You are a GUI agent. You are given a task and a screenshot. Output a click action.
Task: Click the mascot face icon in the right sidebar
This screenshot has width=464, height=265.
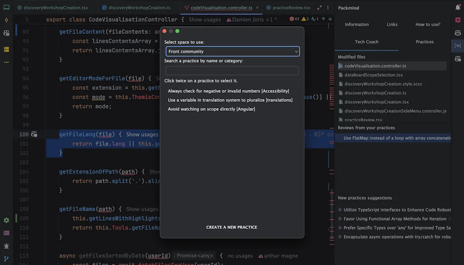pyautogui.click(x=458, y=33)
